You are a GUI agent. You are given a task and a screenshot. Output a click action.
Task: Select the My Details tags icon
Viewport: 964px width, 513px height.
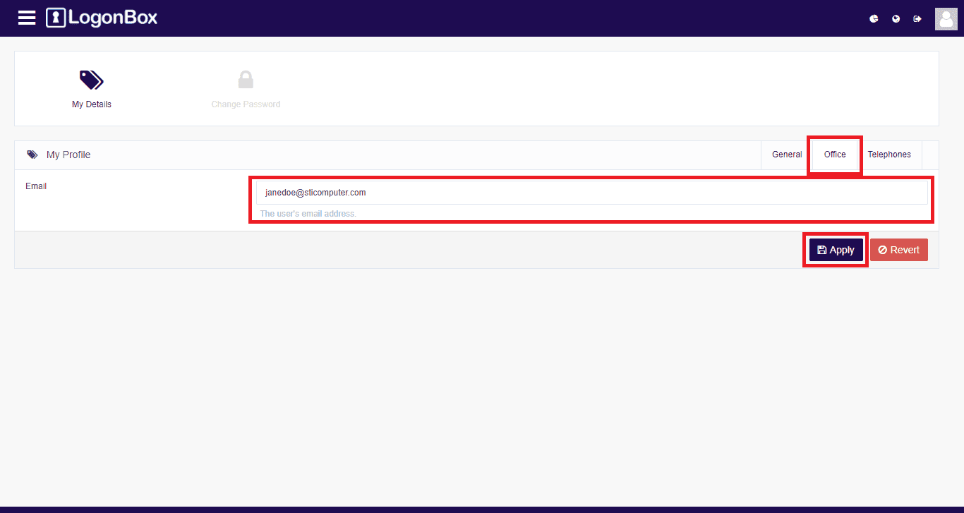[x=92, y=80]
